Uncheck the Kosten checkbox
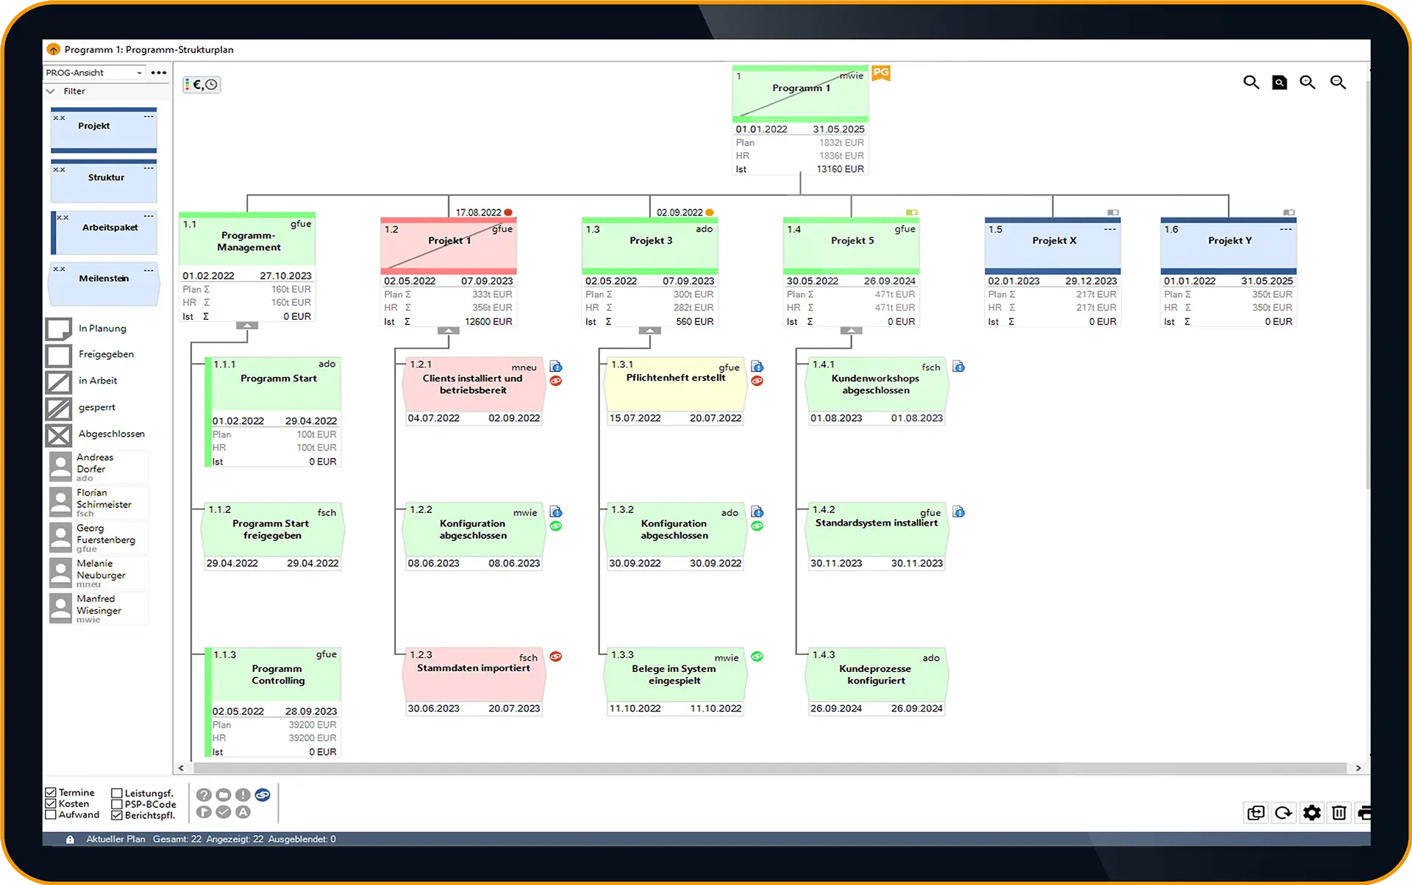 click(x=51, y=803)
